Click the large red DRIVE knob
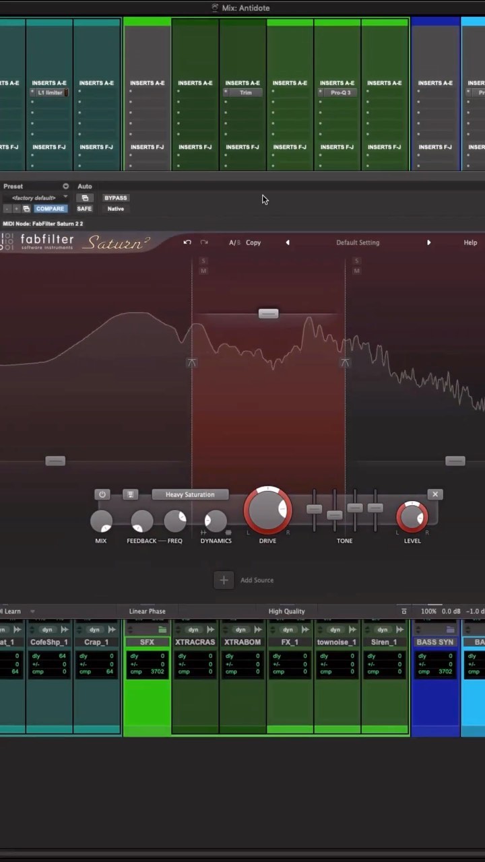 click(267, 510)
